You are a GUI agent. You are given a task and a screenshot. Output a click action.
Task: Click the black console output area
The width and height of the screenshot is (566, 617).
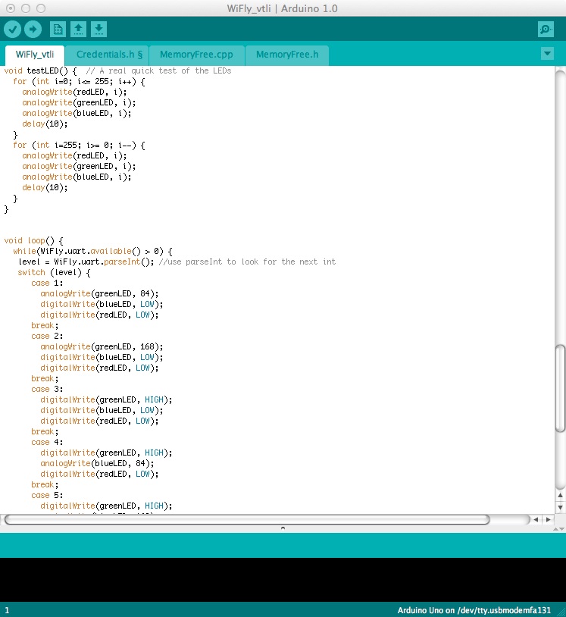click(283, 579)
